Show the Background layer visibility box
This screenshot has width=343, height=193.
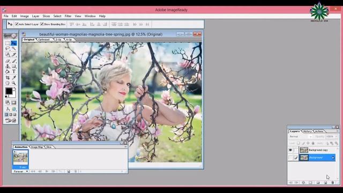tap(290, 158)
